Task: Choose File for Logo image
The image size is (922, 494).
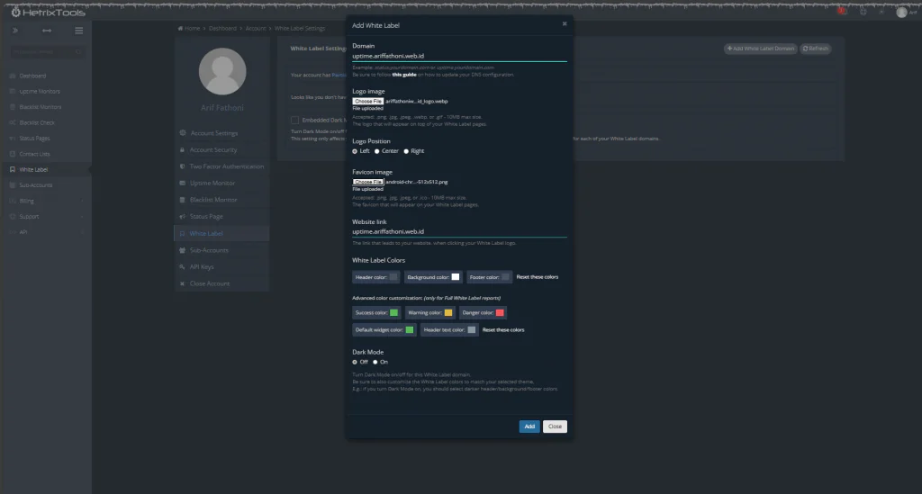Action: [x=368, y=102]
